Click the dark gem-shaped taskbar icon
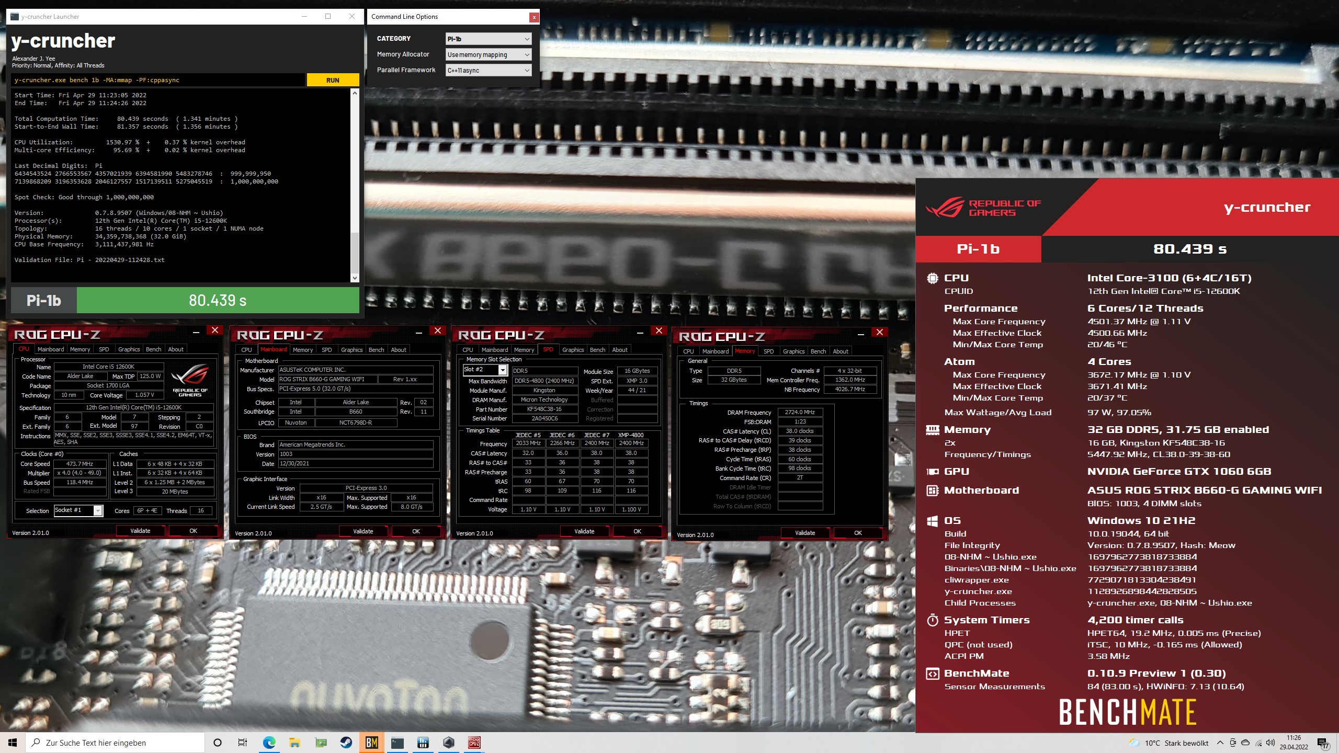 tap(449, 743)
